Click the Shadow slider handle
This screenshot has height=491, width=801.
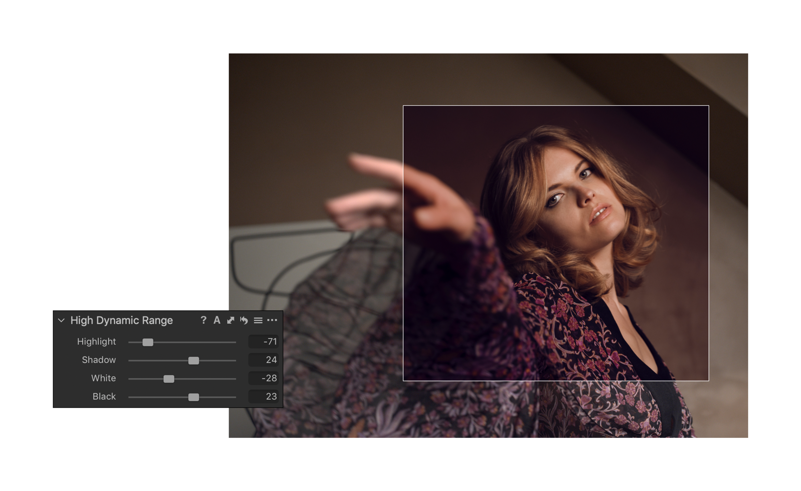pyautogui.click(x=194, y=360)
